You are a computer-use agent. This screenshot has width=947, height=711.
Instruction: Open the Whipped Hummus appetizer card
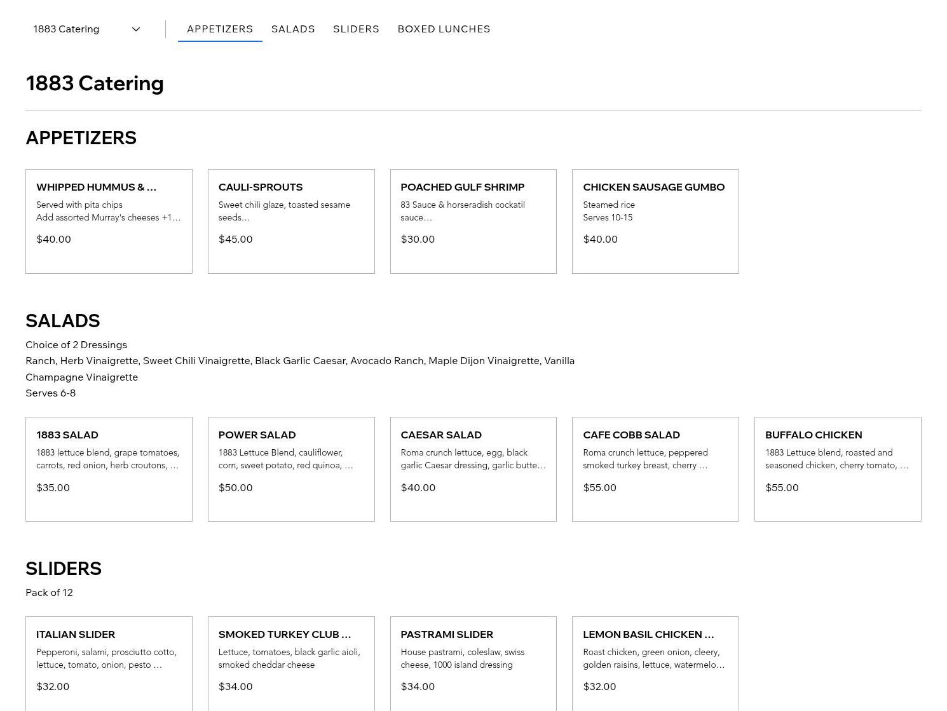109,221
